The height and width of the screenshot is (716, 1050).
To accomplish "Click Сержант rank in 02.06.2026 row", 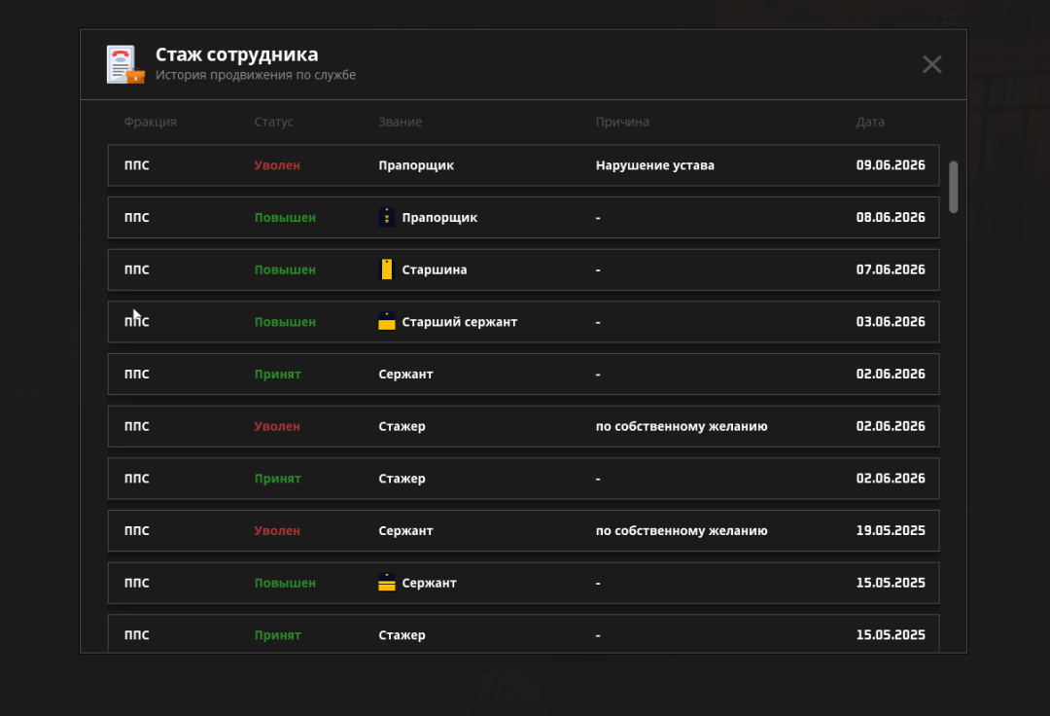I will (x=405, y=375).
